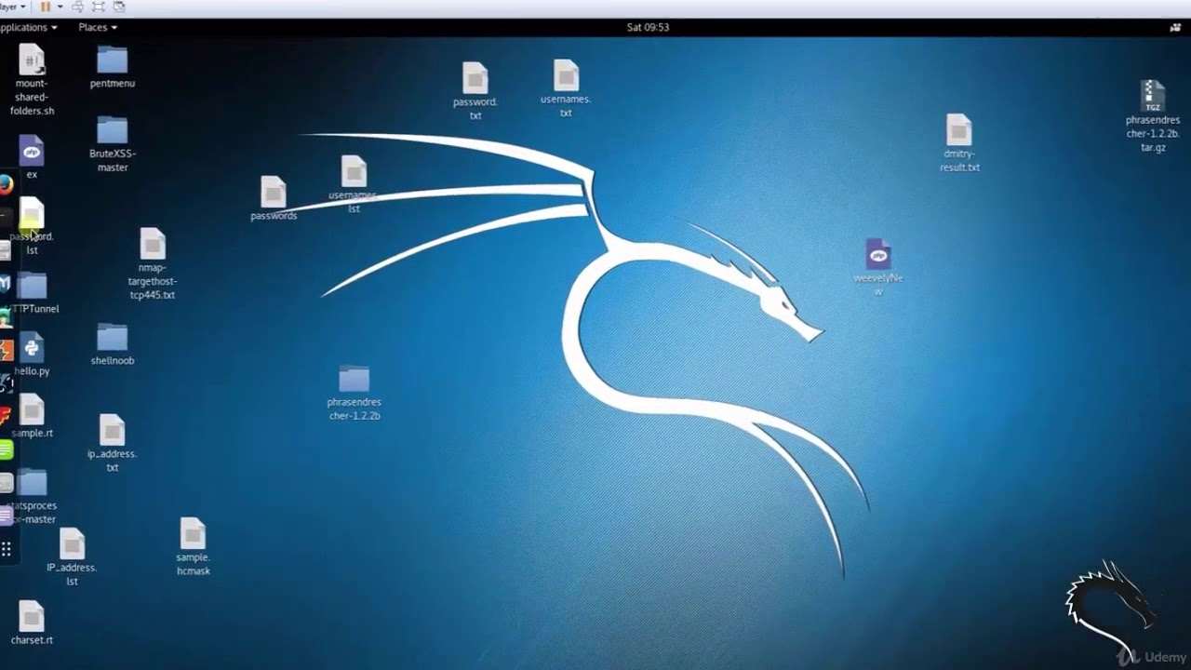Image resolution: width=1191 pixels, height=670 pixels.
Task: Open the purple notes dock icon
Action: (x=6, y=516)
